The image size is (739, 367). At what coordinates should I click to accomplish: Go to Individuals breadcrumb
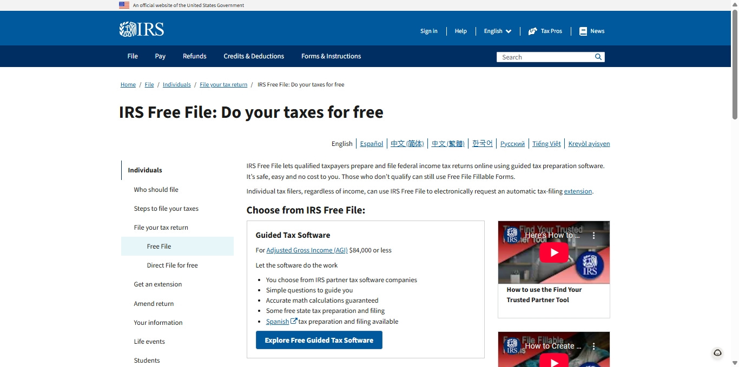[x=177, y=85]
